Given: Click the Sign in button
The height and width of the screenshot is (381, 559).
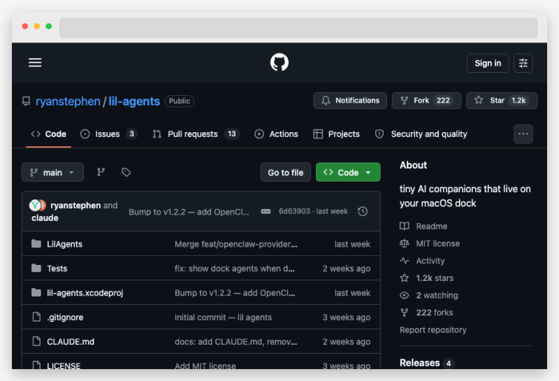Looking at the screenshot, I should pos(488,63).
